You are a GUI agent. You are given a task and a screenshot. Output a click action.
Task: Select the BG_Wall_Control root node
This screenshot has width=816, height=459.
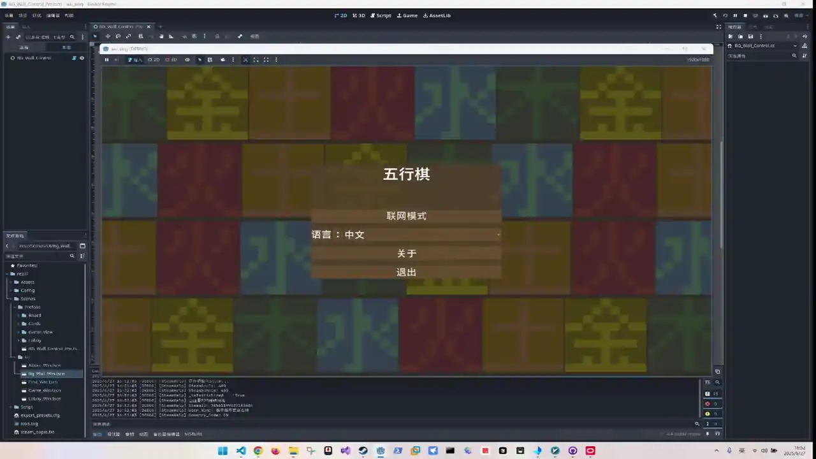[34, 58]
